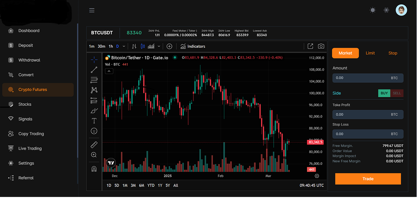
Task: Select the text annotation tool
Action: pyautogui.click(x=94, y=121)
